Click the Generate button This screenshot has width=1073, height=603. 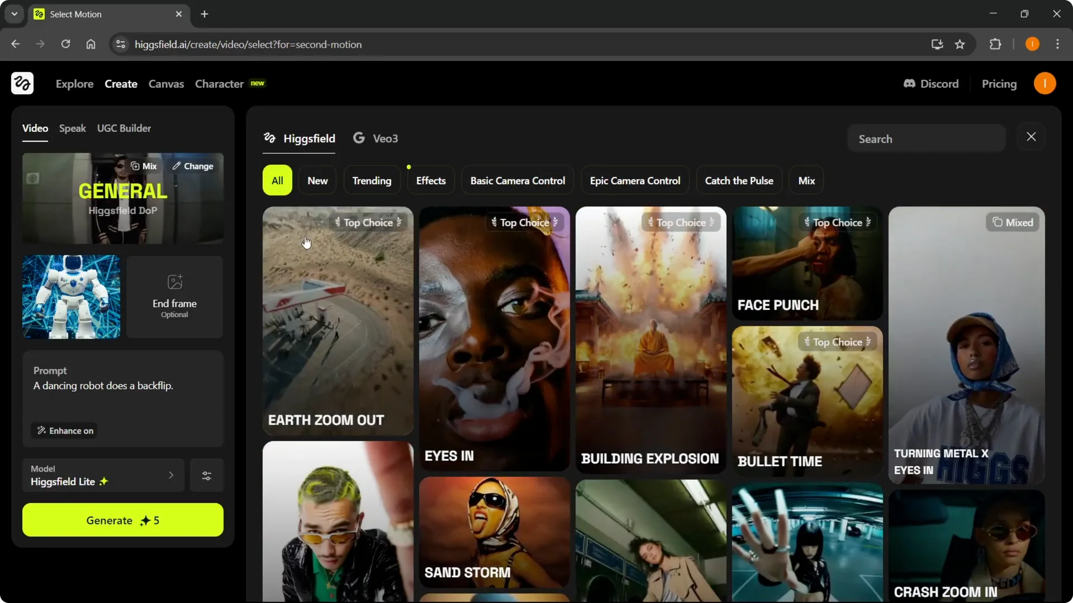(x=123, y=520)
